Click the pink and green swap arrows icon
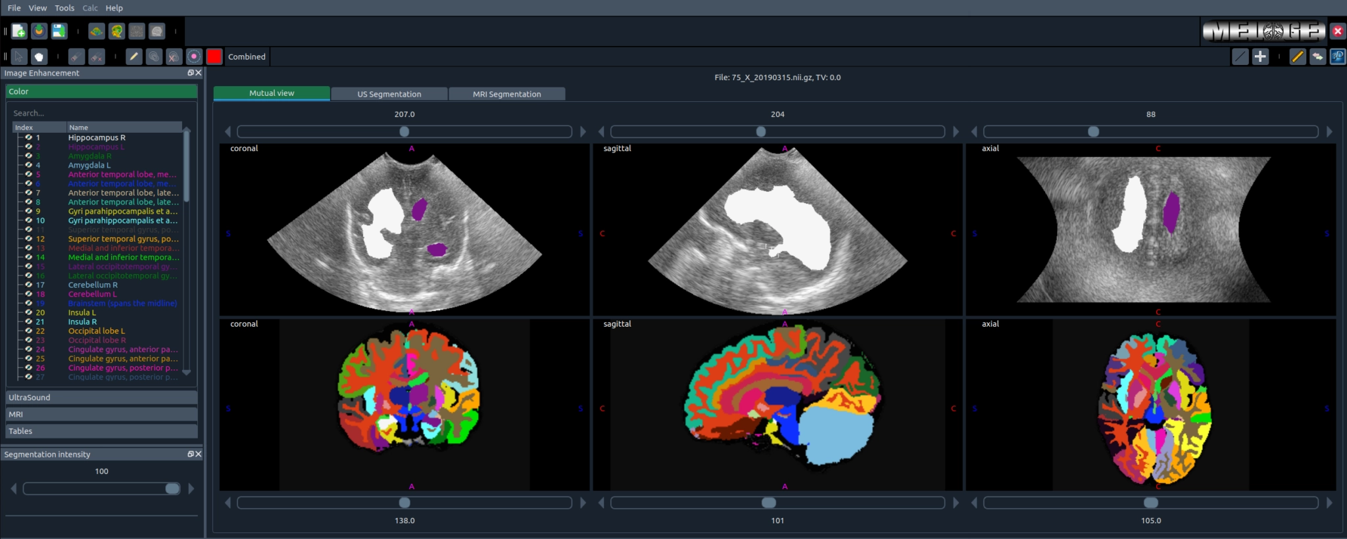Viewport: 1347px width, 539px height. pos(1317,57)
